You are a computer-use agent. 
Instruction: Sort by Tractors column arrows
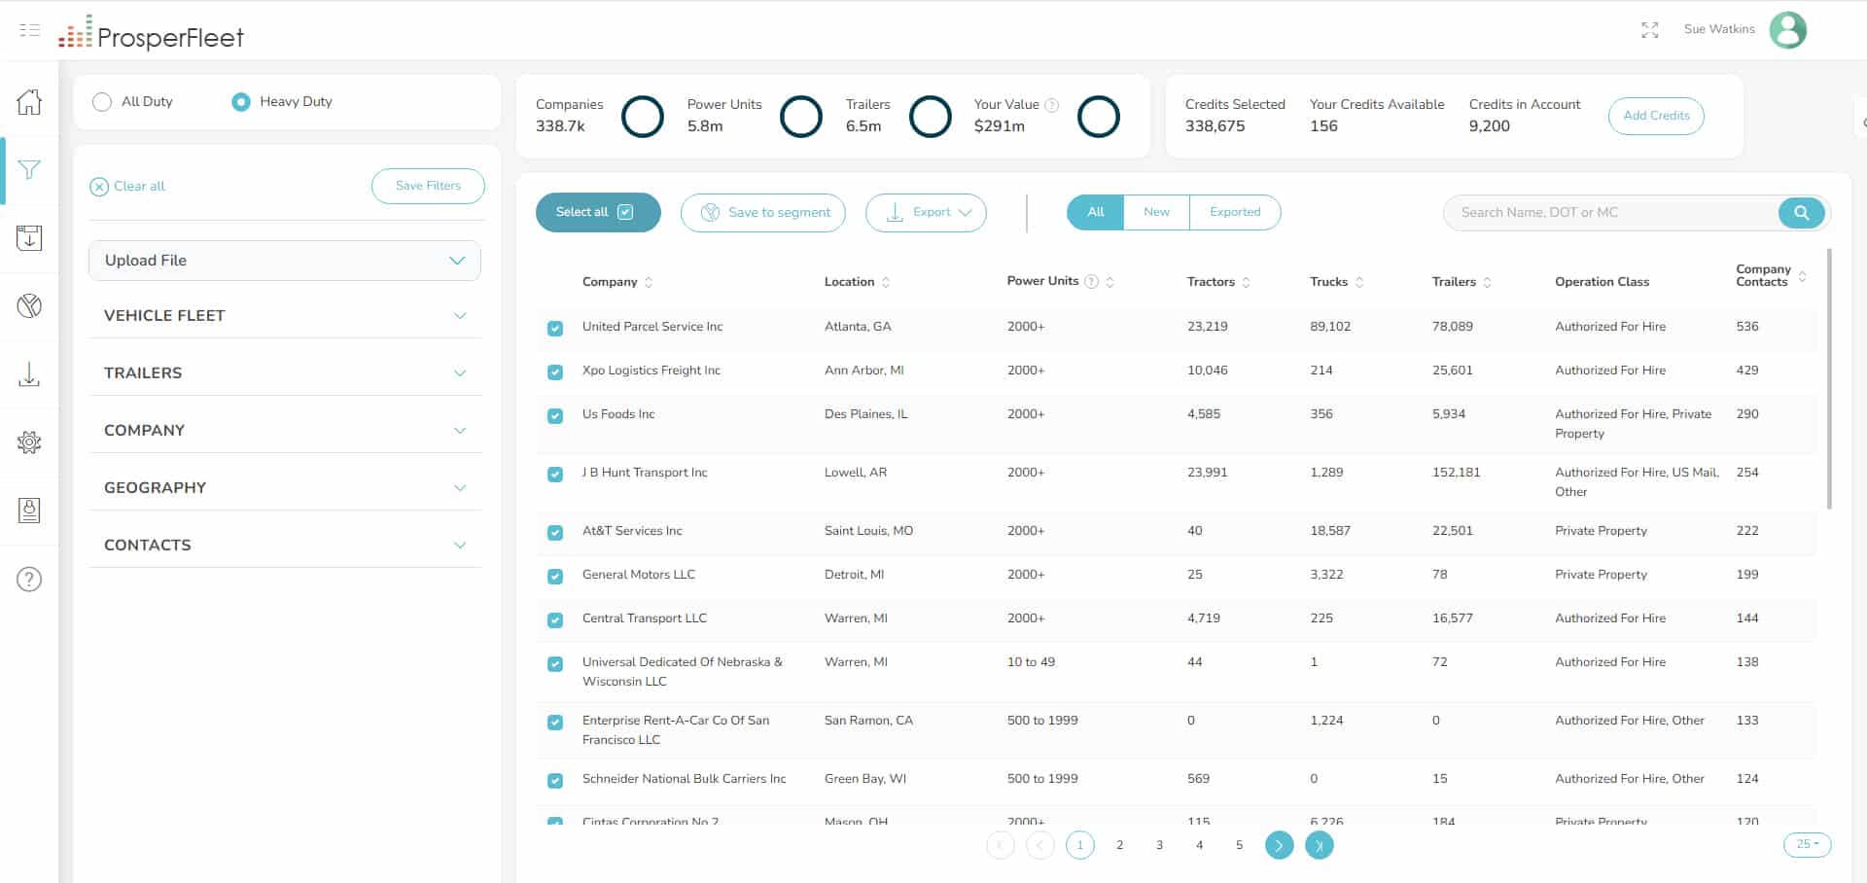click(1246, 282)
